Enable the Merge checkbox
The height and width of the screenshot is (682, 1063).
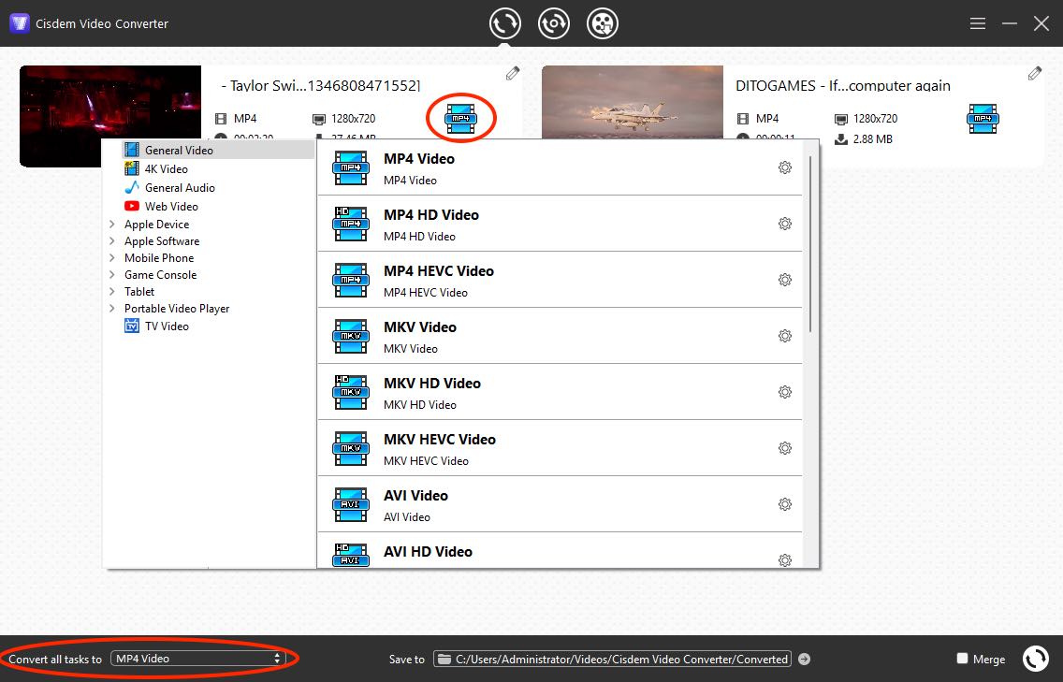click(x=962, y=659)
